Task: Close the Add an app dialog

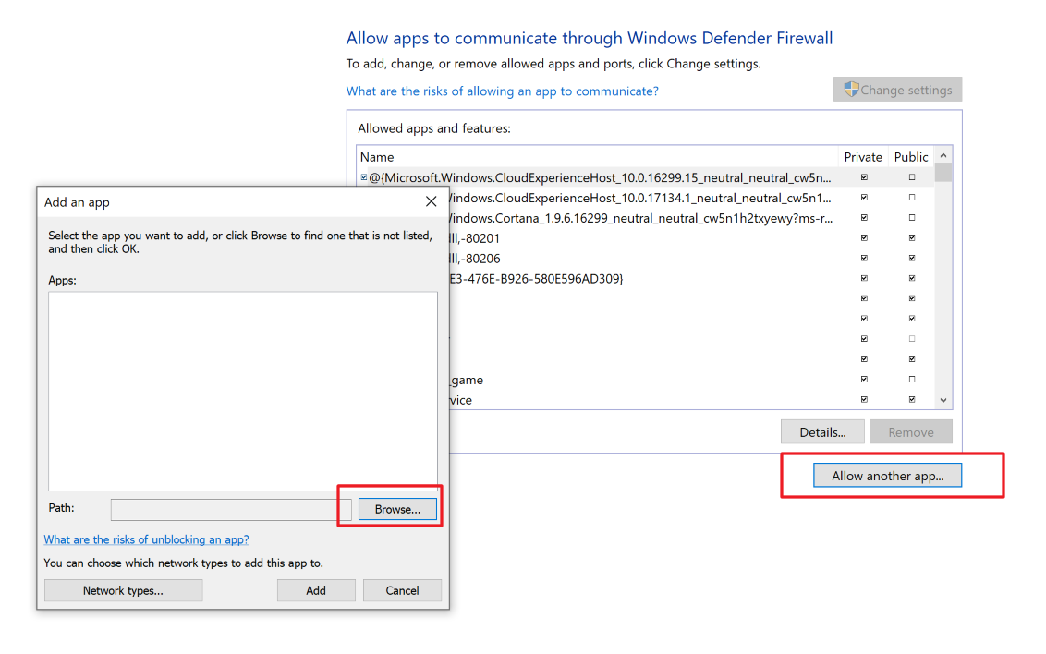Action: pyautogui.click(x=431, y=201)
